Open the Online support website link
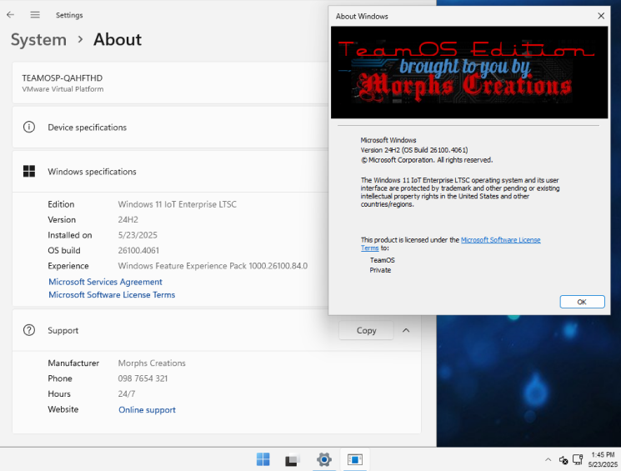The height and width of the screenshot is (471, 621). click(147, 409)
